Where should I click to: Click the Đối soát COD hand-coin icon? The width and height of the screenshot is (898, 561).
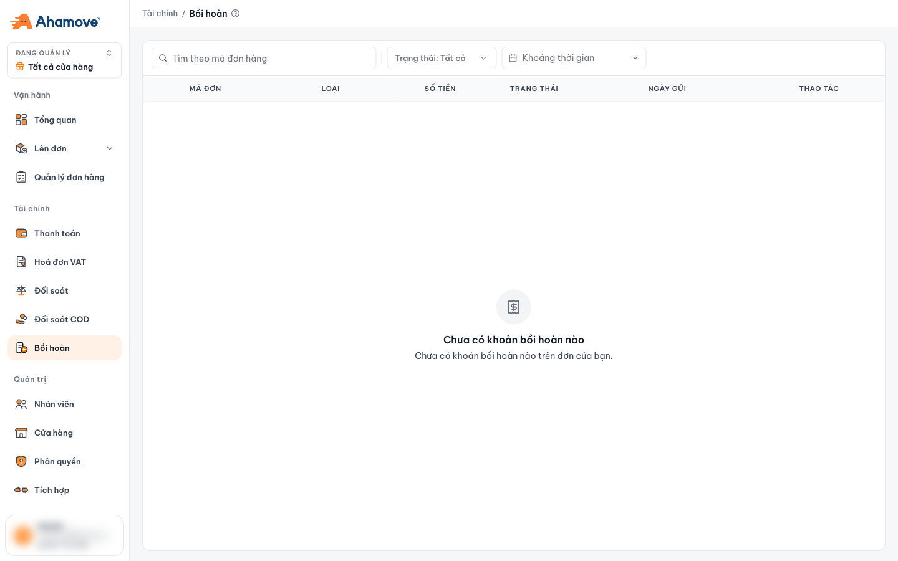21,319
